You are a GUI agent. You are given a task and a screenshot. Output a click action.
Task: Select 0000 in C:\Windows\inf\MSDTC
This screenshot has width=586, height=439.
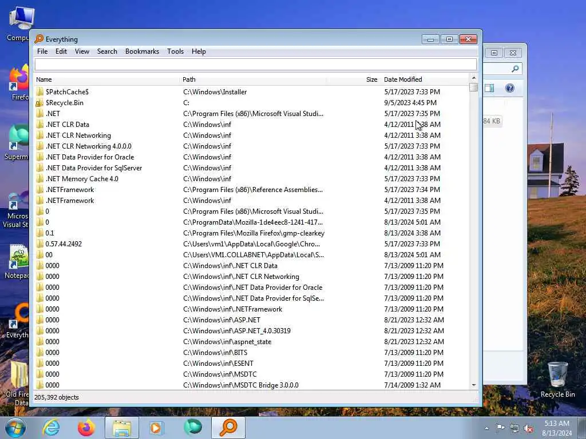pos(52,374)
